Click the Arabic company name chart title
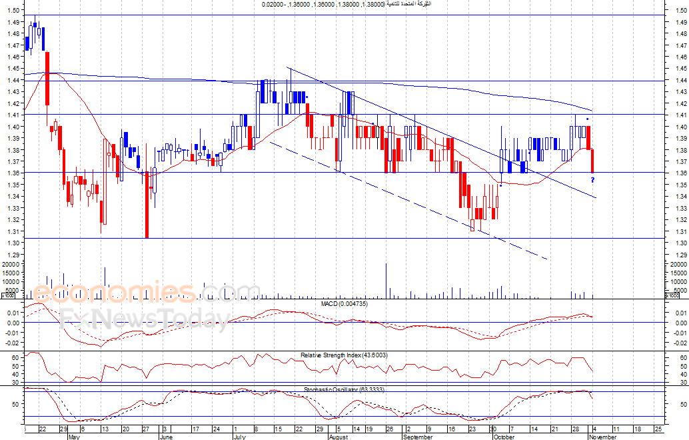Image resolution: width=689 pixels, height=440 pixels. point(408,4)
